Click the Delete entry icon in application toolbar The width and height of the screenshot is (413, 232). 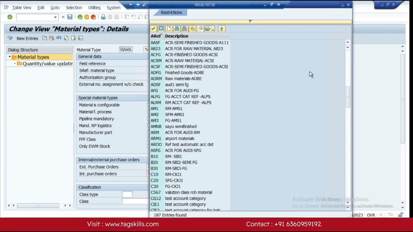point(52,38)
